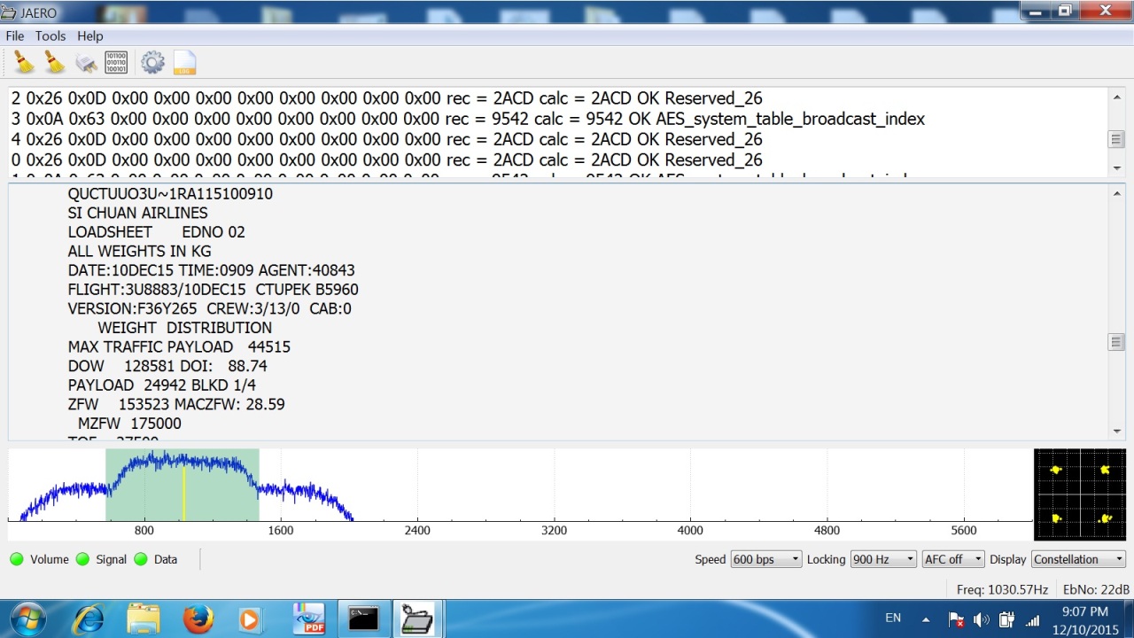The width and height of the screenshot is (1134, 638).
Task: Open the Display Constellation dropdown
Action: coord(1078,559)
